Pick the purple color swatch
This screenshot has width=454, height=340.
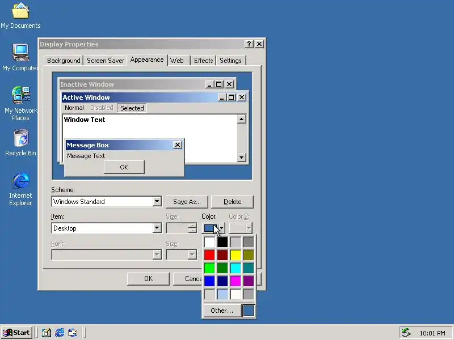point(249,281)
